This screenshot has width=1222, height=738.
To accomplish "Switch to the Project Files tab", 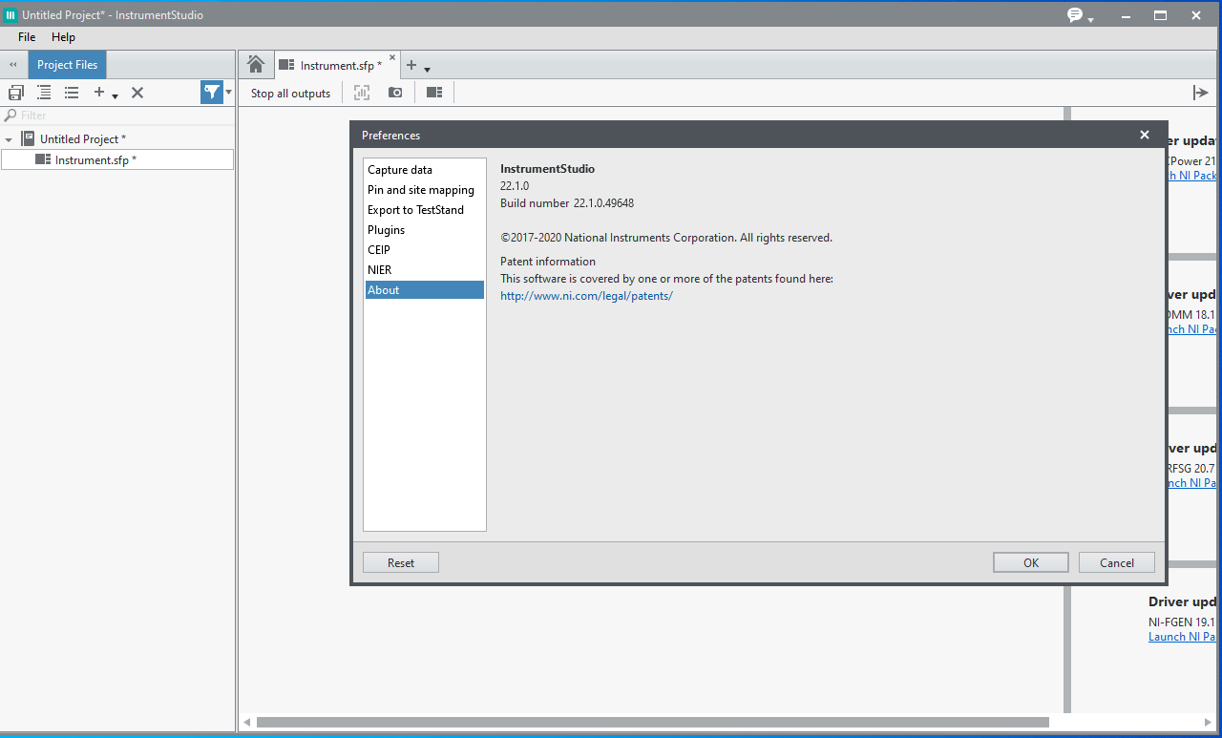I will 67,65.
